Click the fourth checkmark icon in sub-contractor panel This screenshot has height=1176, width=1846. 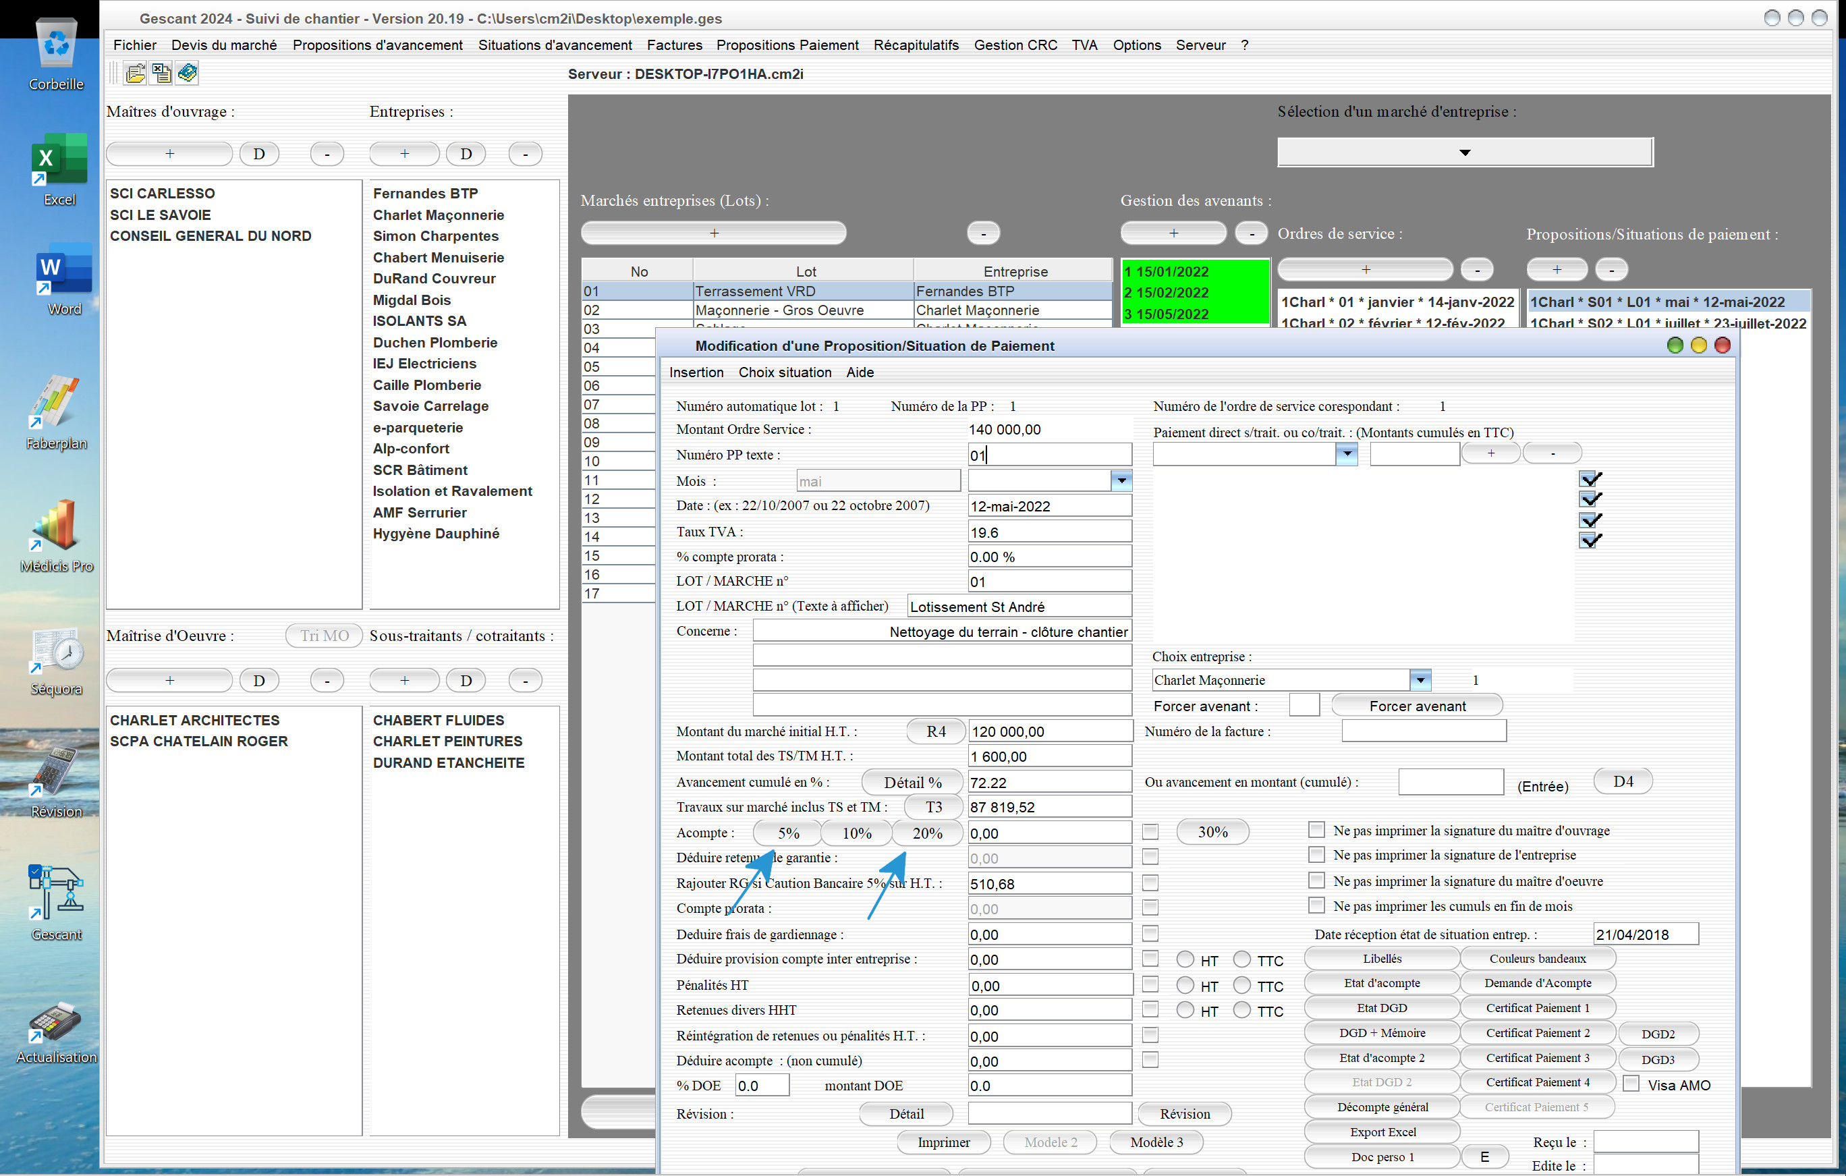pos(1591,540)
